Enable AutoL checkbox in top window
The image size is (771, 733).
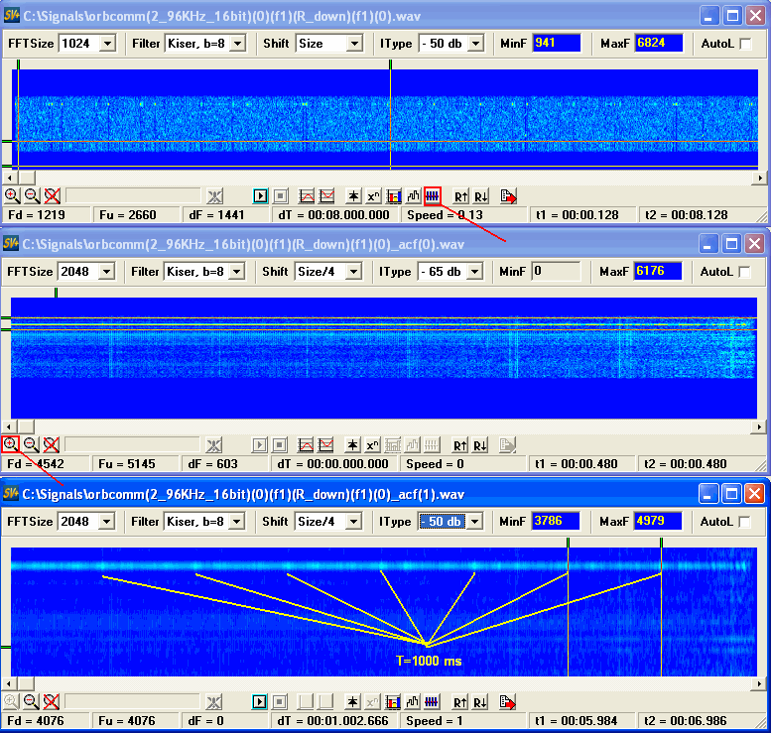coord(745,45)
